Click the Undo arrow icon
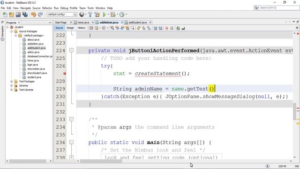 [x=33, y=15]
